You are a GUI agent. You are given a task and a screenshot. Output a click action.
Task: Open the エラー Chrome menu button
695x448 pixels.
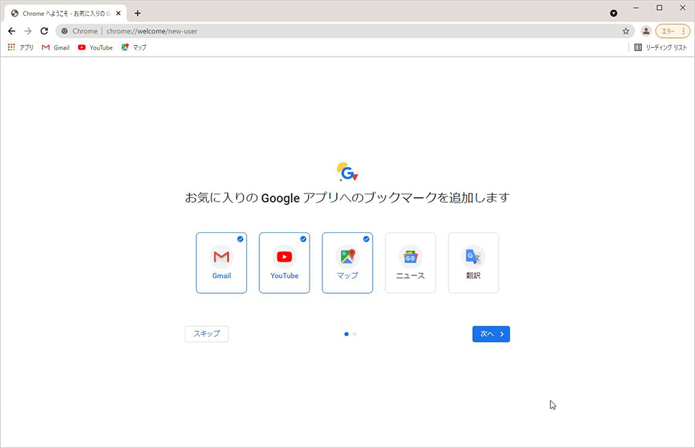tap(673, 31)
